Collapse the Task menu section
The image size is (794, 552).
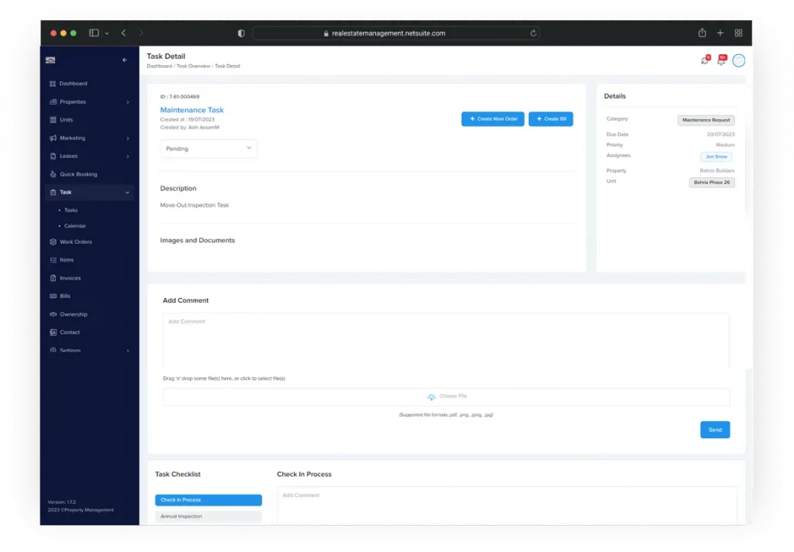(128, 192)
